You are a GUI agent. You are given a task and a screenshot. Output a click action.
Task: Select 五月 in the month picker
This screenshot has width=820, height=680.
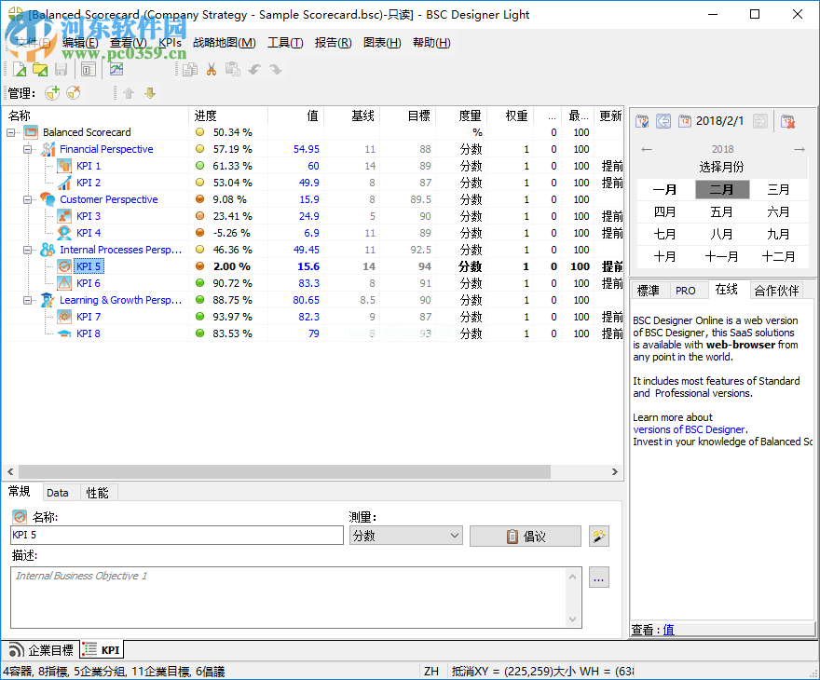click(x=722, y=211)
